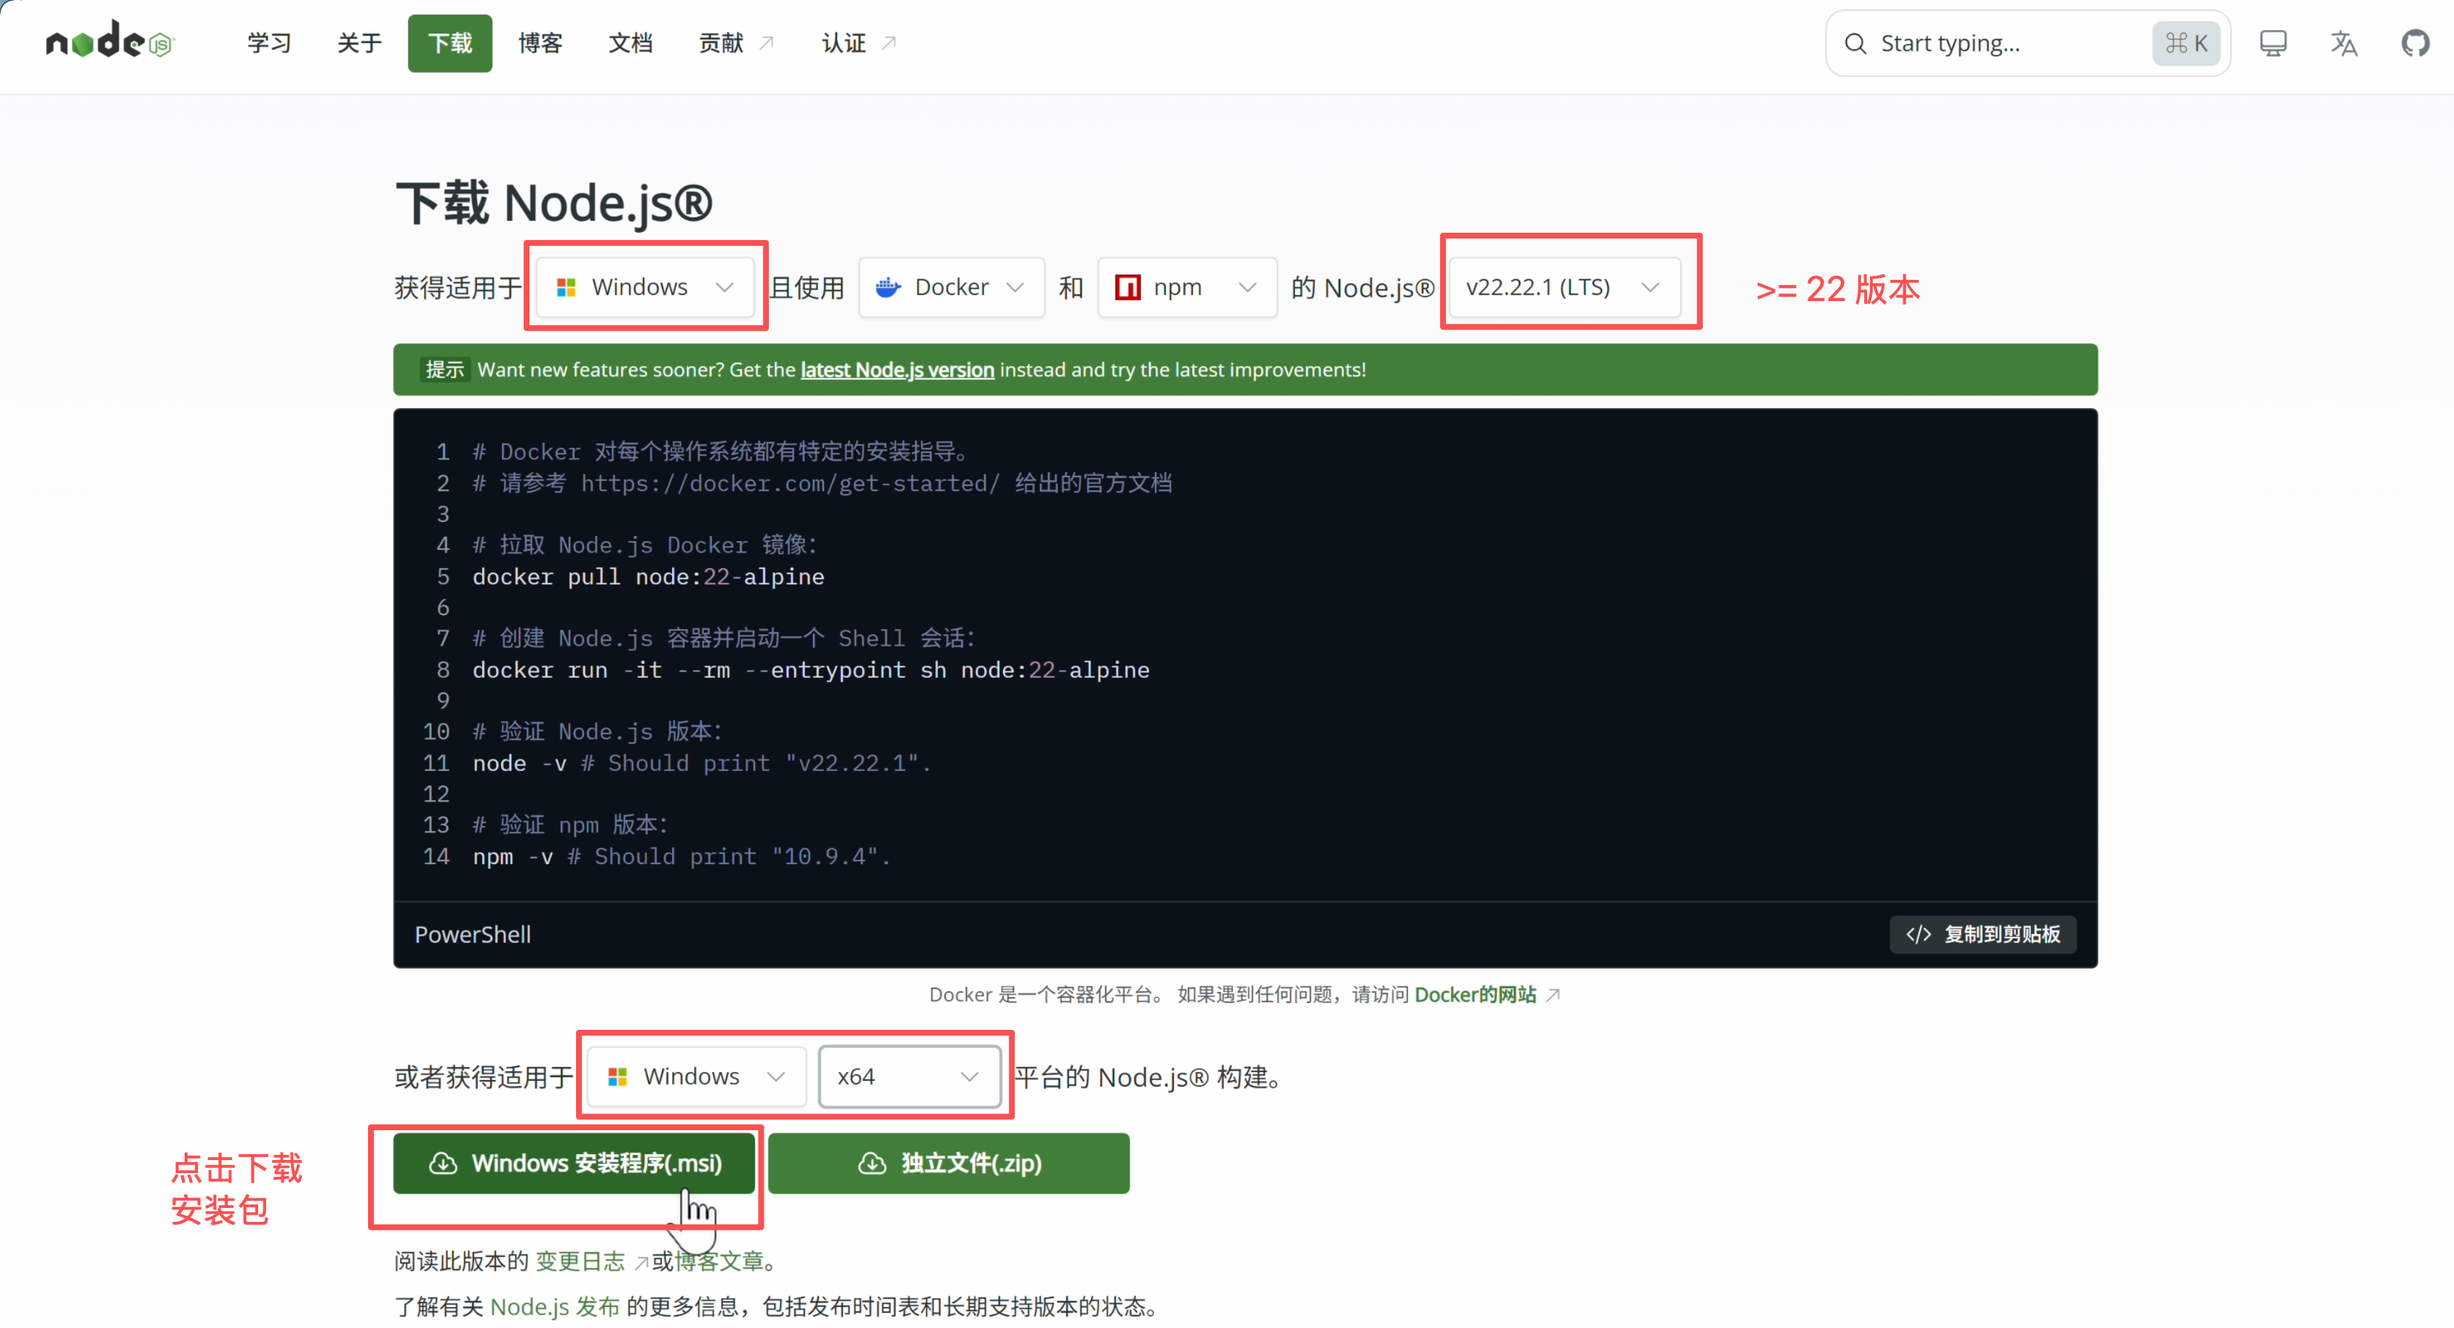Toggle the theme monitor icon
Image resolution: width=2454 pixels, height=1328 pixels.
pos(2273,43)
